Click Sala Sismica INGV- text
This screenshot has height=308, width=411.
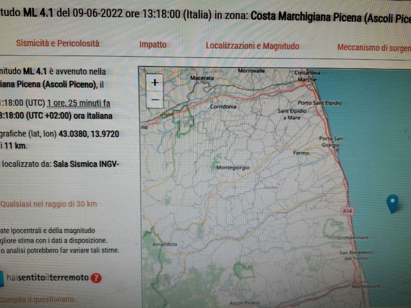(86, 164)
